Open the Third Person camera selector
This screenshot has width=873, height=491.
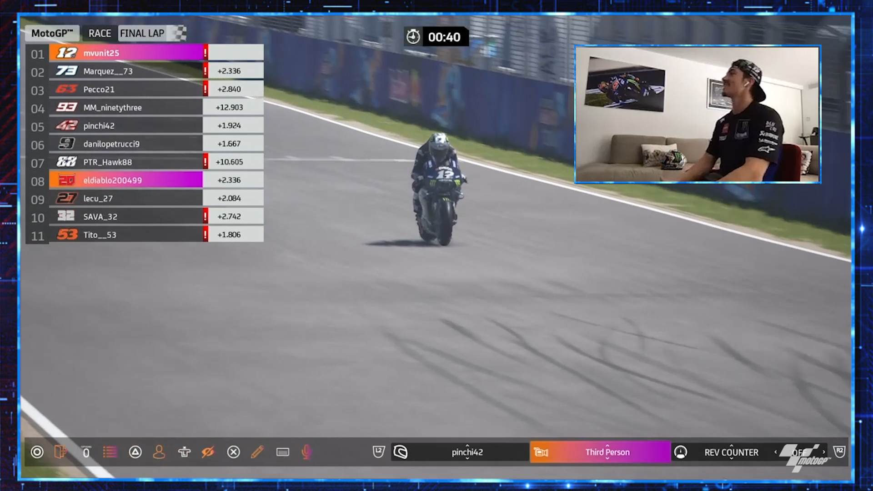point(607,452)
